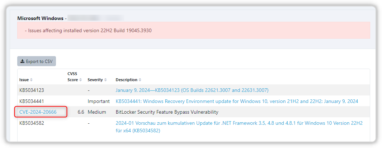Toggle the Severity column sort arrows
Viewport: 382px width, 148px height.
click(105, 80)
